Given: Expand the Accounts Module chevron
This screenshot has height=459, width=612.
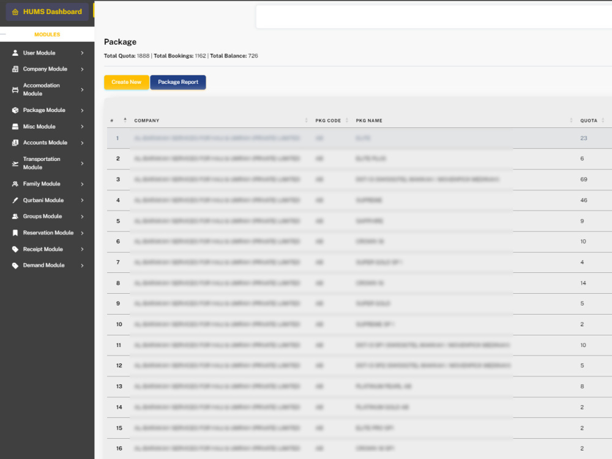Looking at the screenshot, I should [83, 143].
